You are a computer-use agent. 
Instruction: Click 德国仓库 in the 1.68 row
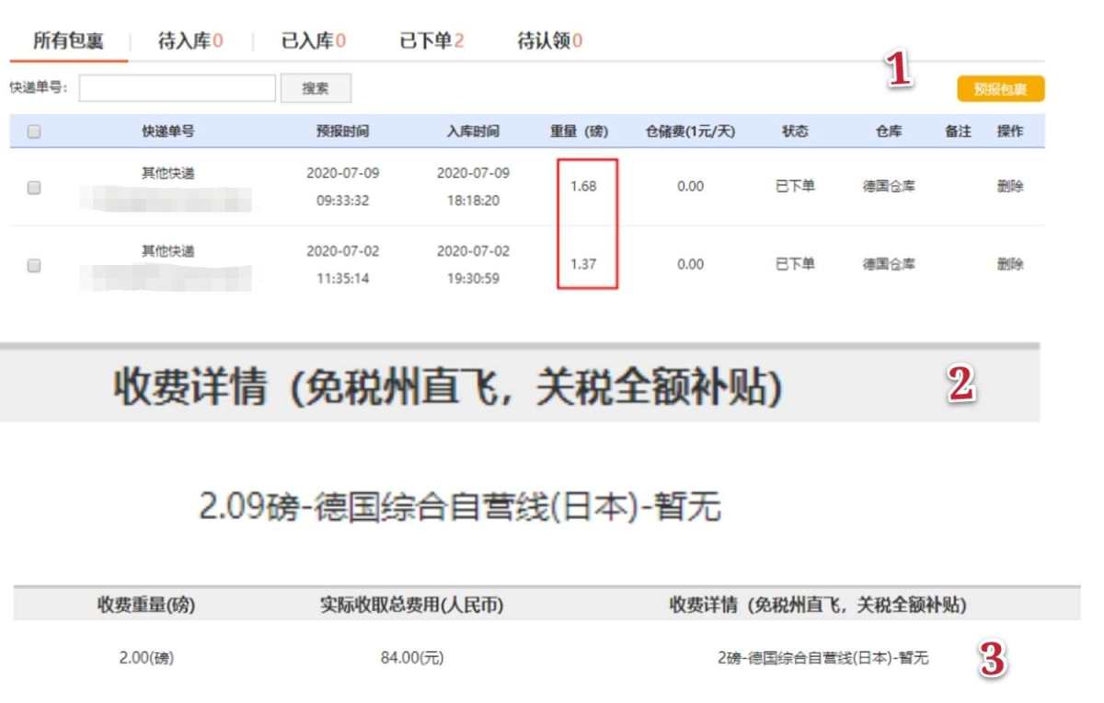click(x=889, y=187)
